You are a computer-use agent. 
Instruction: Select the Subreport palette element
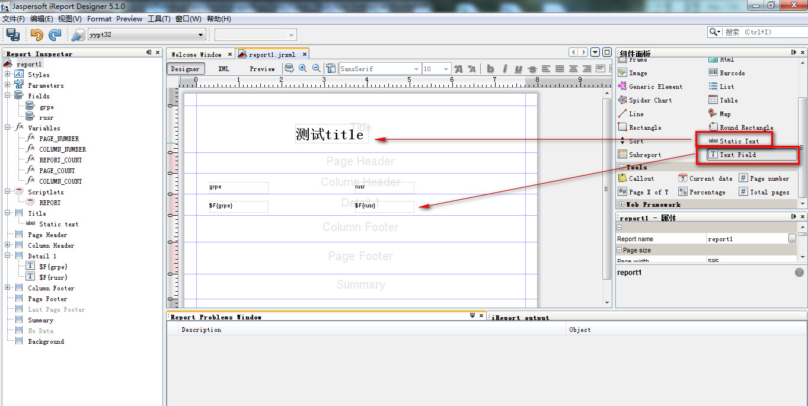[x=640, y=155]
